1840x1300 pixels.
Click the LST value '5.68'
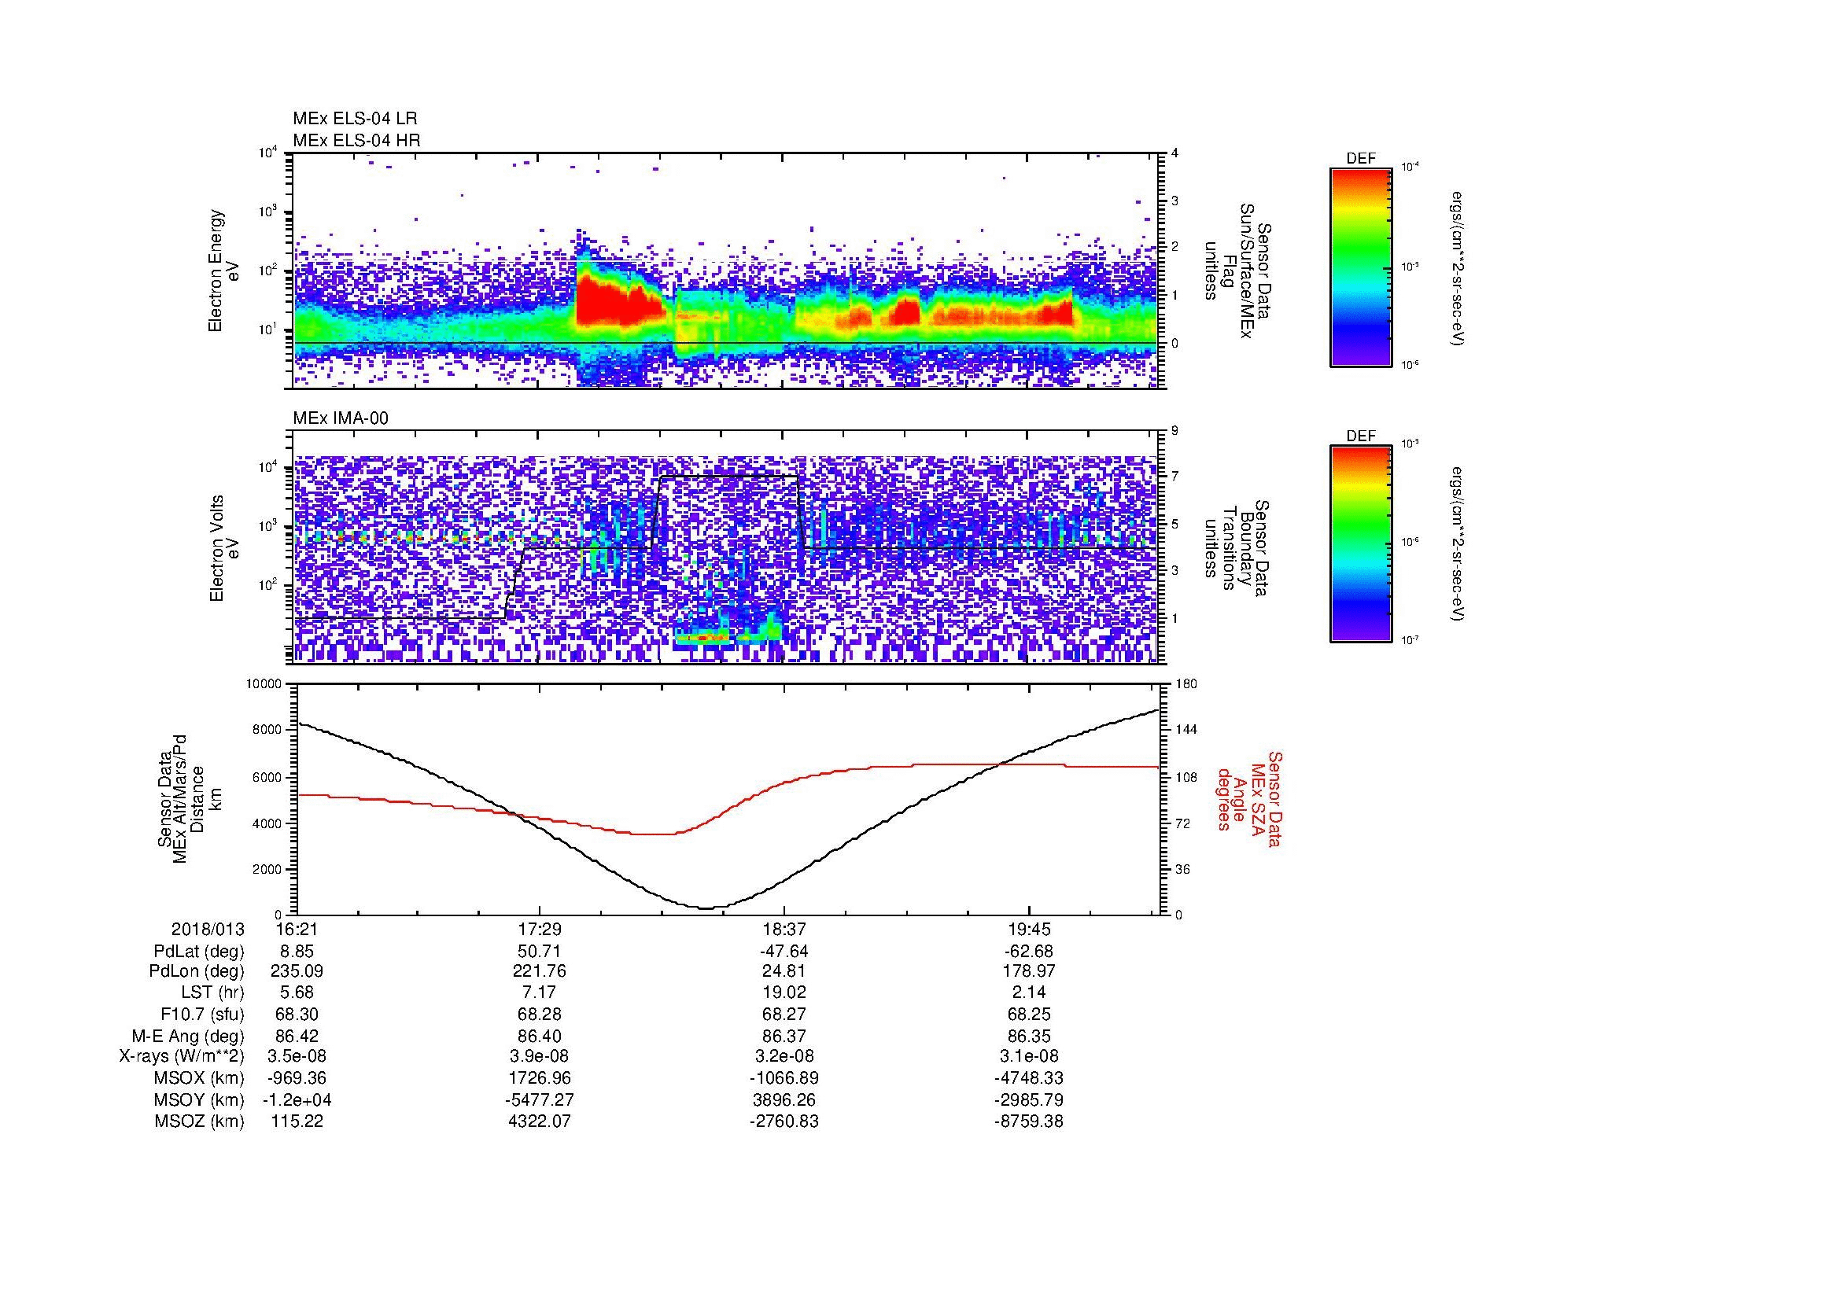pyautogui.click(x=296, y=992)
